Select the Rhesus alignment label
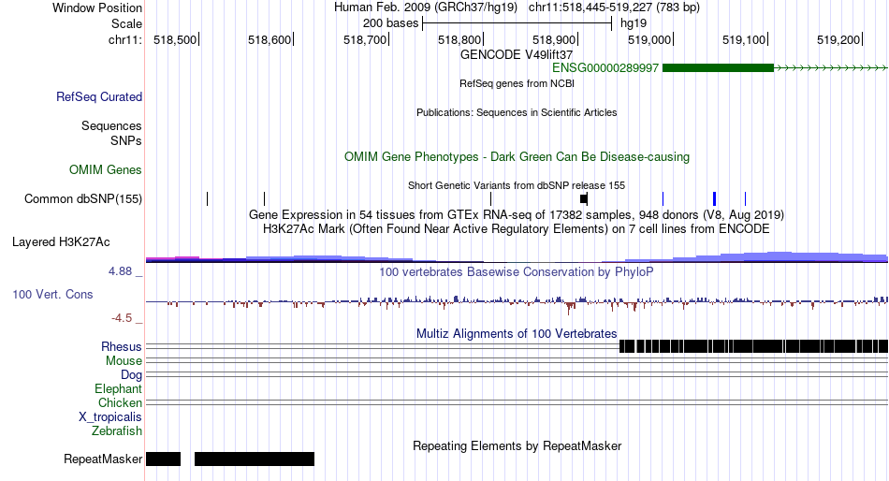Viewport: 889px width, 481px height. click(122, 346)
